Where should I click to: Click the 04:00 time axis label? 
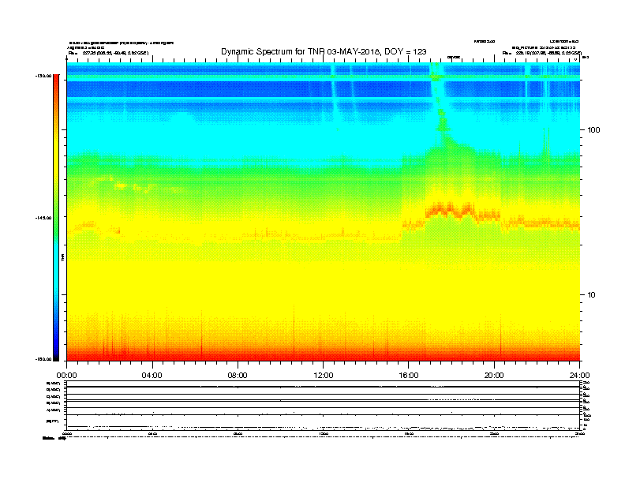coord(152,376)
